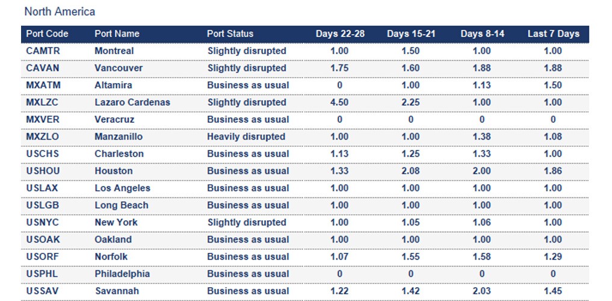Select the 4.50 value for Lazaro Cardenas
Viewport: 612px width, 301px height.
pyautogui.click(x=339, y=102)
